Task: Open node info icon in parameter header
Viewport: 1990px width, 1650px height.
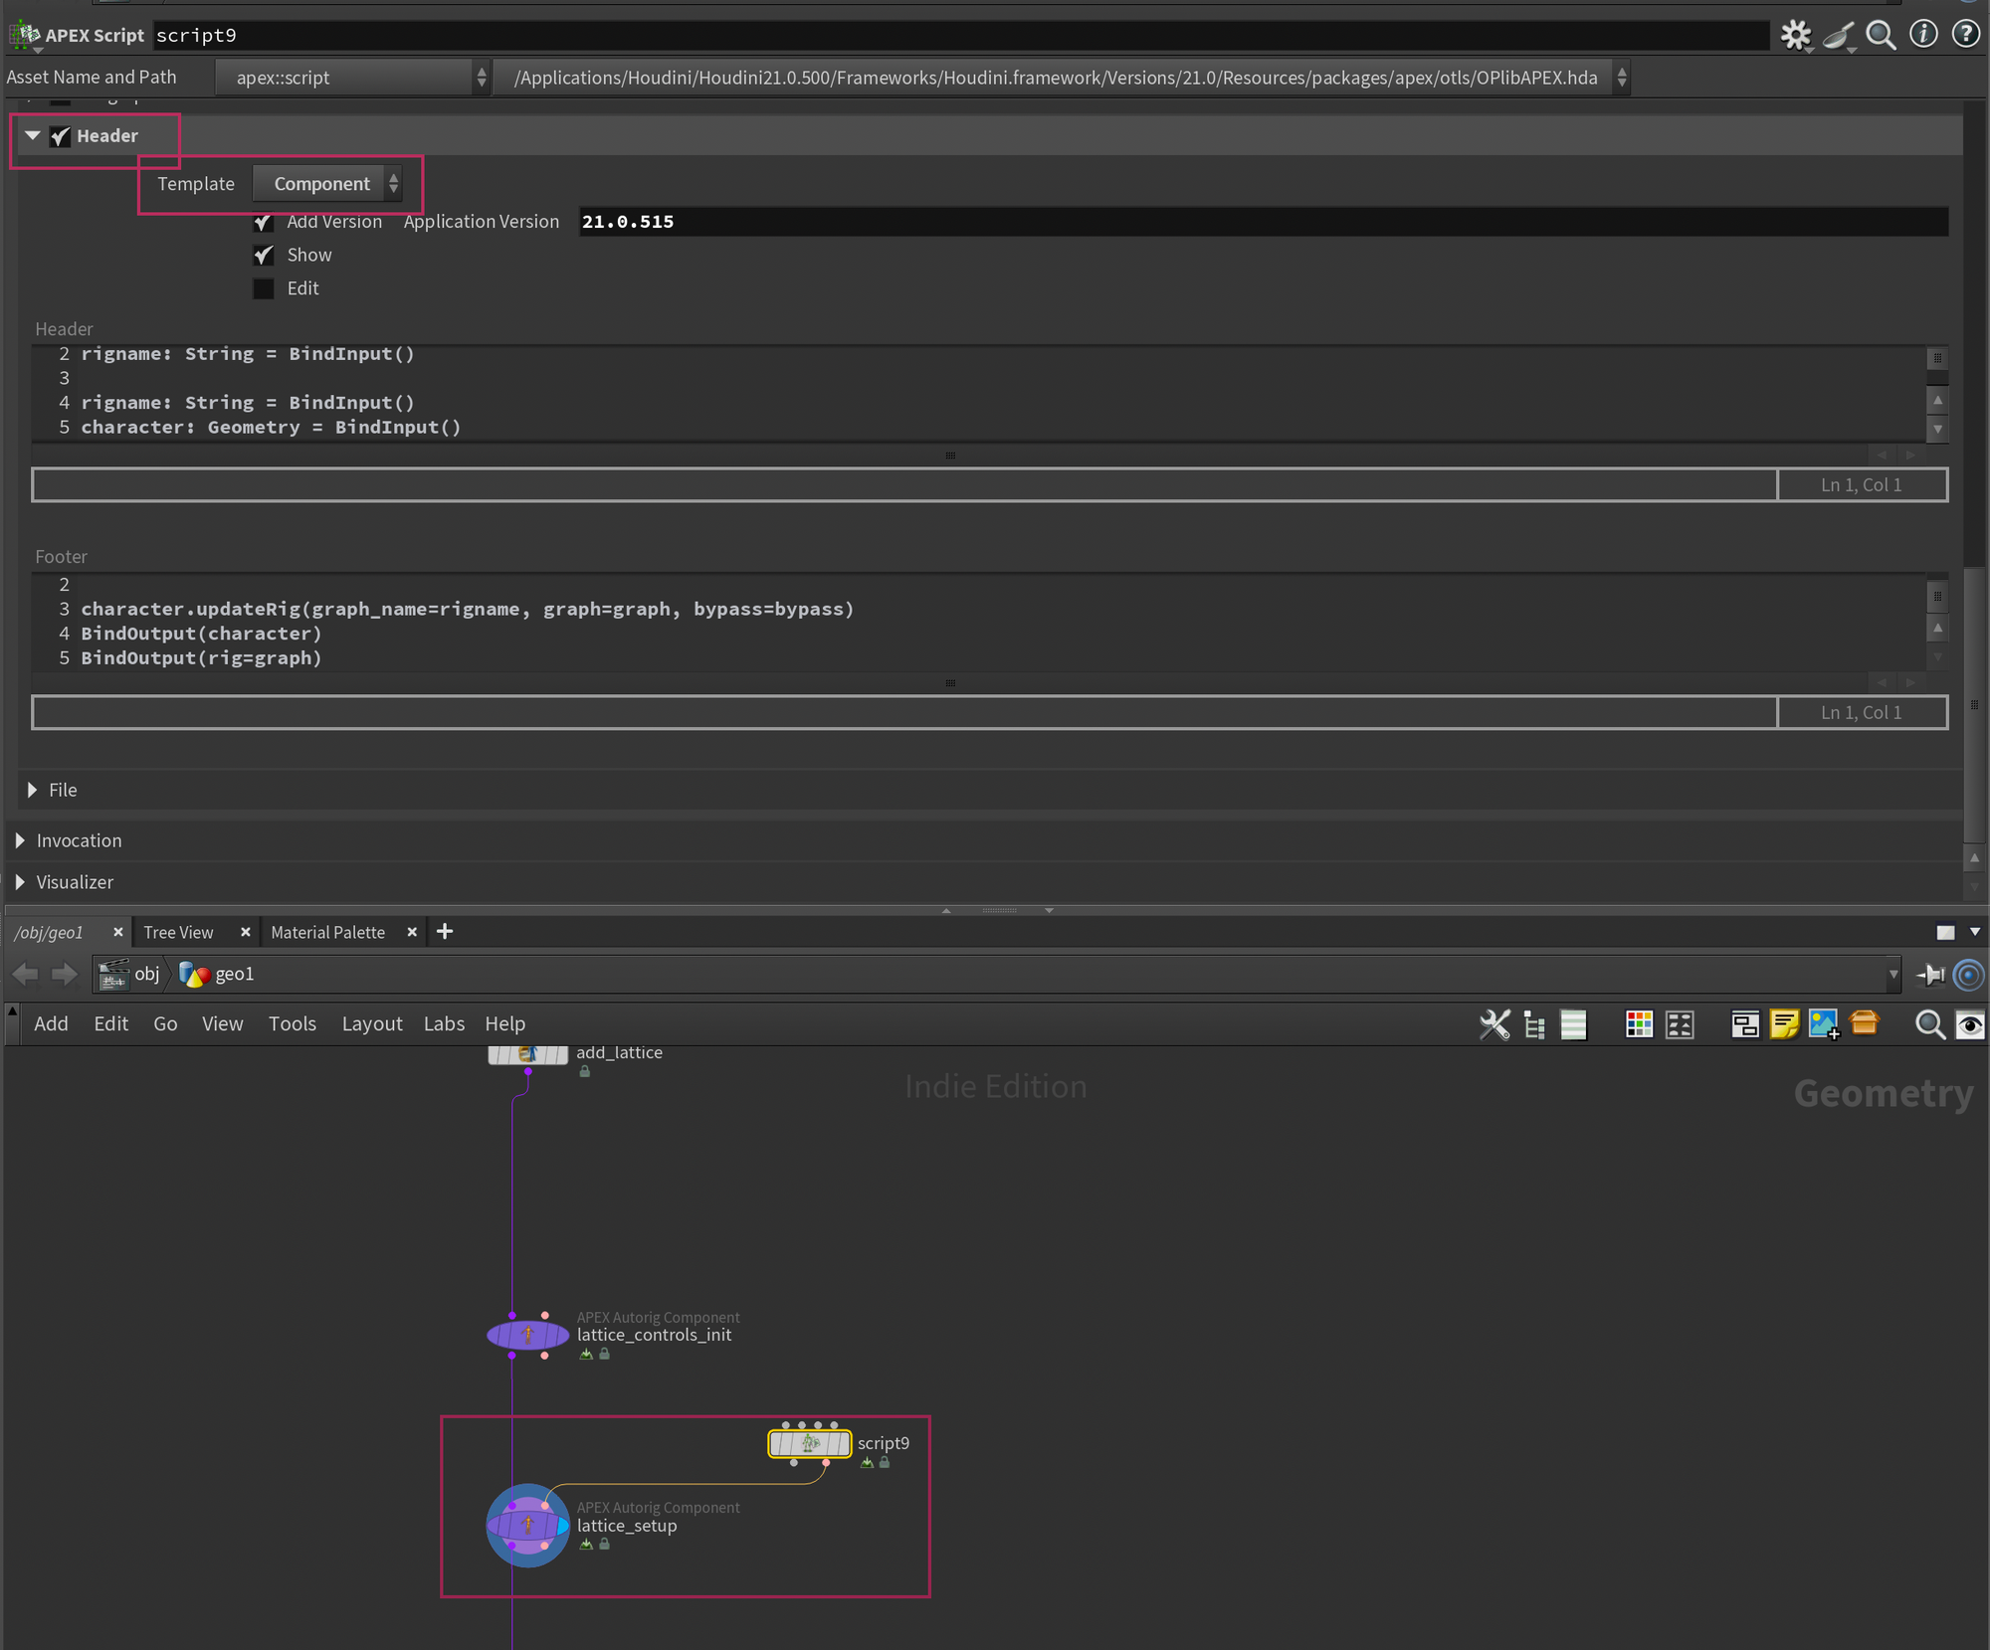Action: [1923, 35]
